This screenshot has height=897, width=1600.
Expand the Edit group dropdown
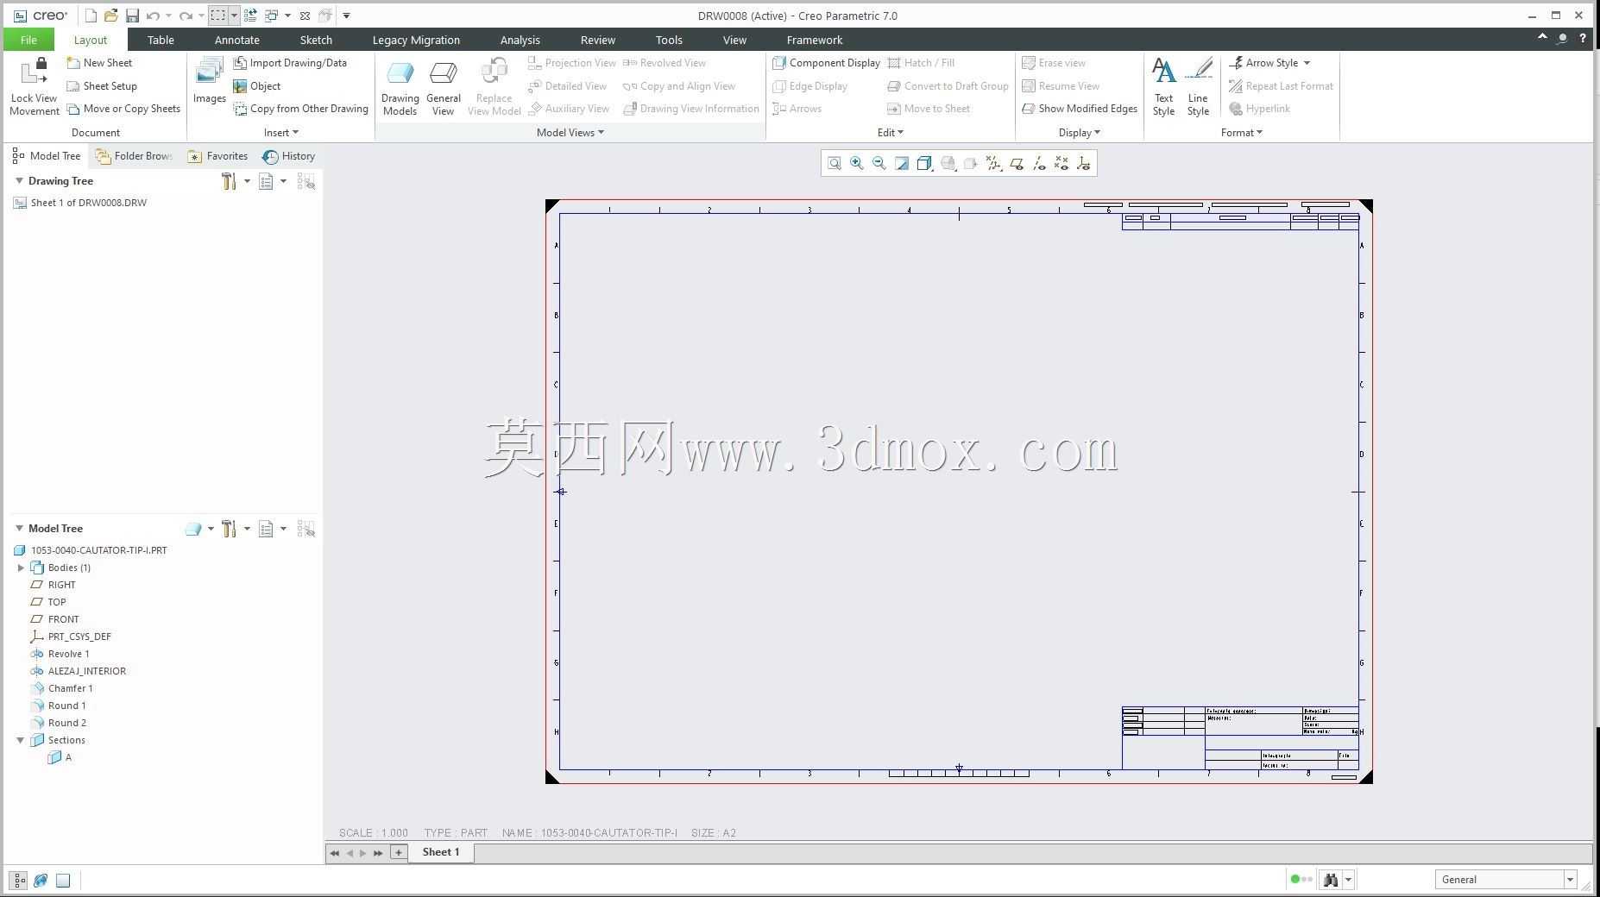[891, 132]
